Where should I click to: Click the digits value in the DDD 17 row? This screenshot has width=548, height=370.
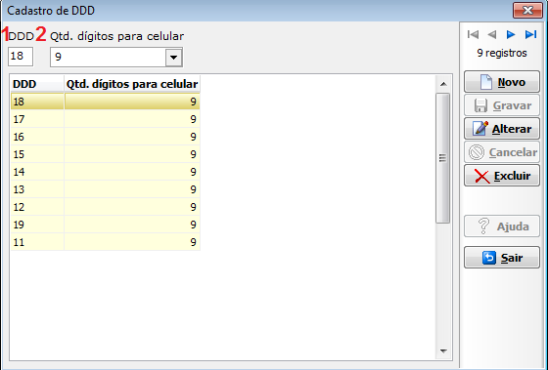(x=193, y=119)
